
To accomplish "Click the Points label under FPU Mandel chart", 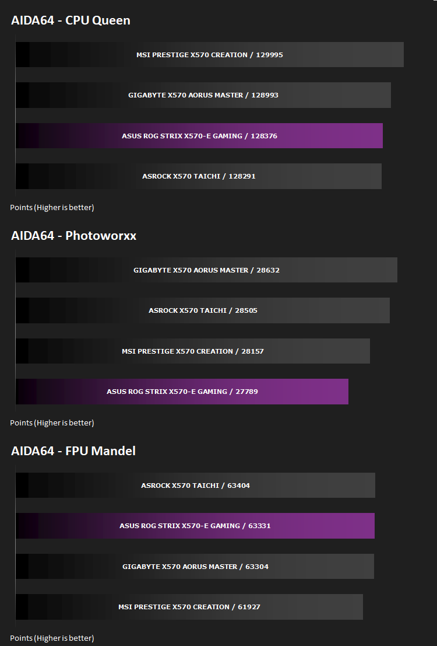I will coord(52,638).
